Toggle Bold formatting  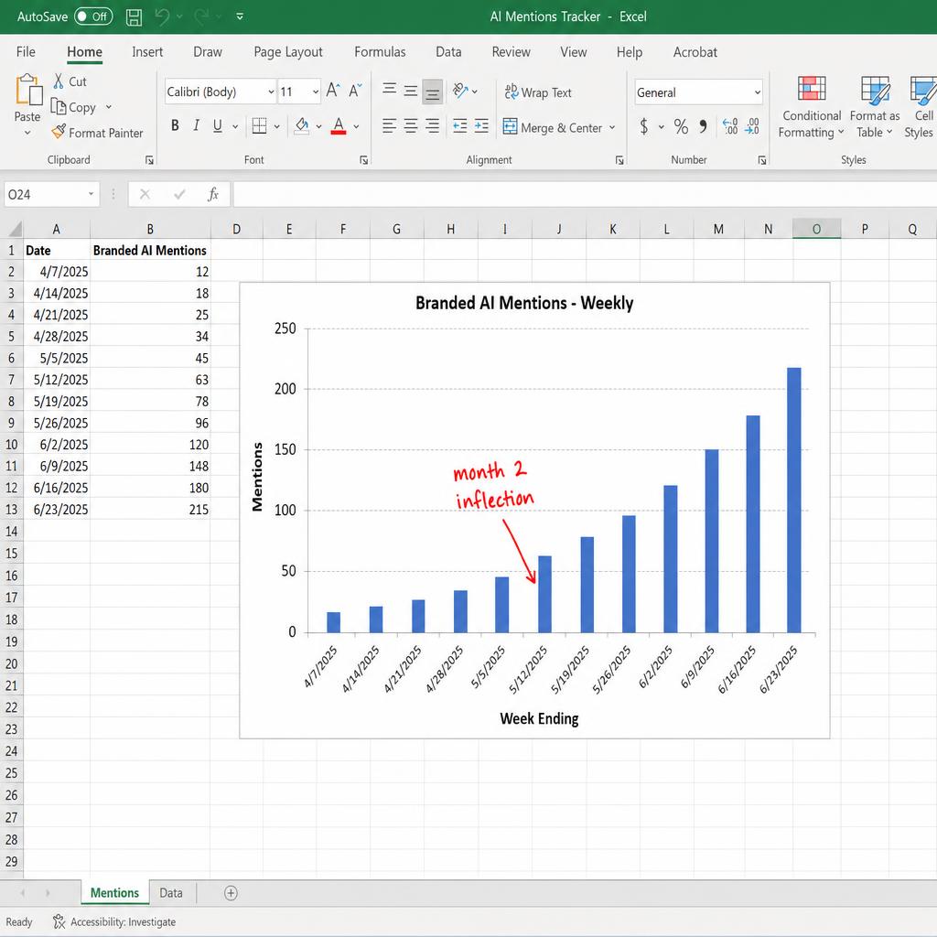[x=175, y=125]
